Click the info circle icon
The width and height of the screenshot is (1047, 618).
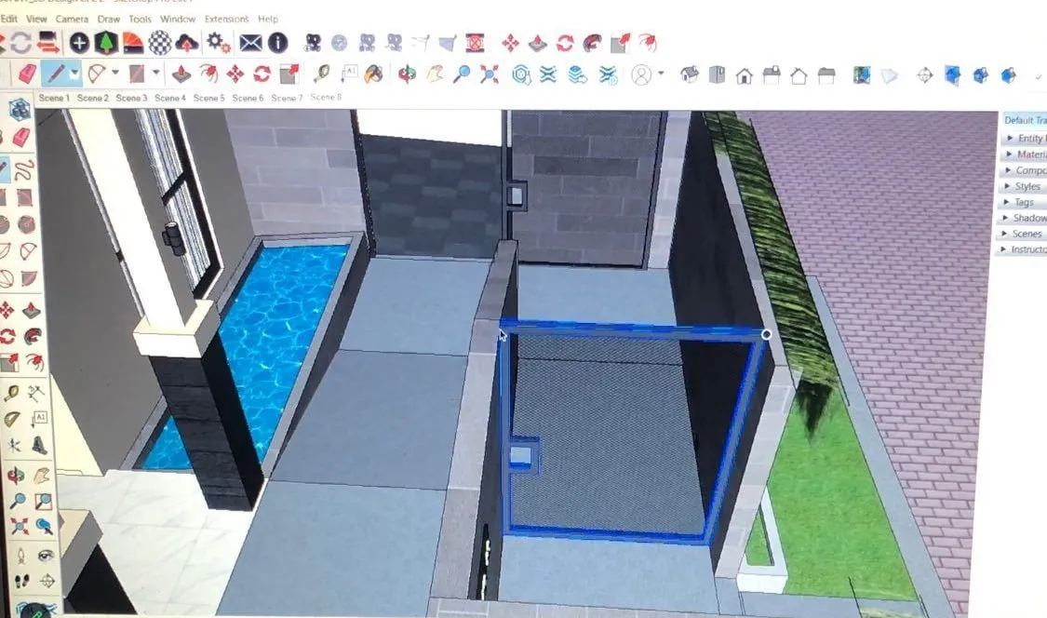[x=277, y=44]
